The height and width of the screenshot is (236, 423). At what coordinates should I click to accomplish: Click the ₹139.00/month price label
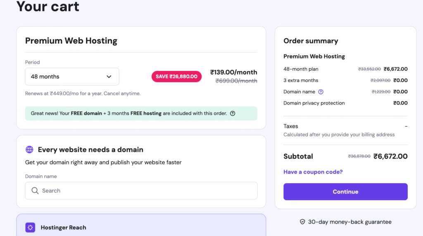233,72
